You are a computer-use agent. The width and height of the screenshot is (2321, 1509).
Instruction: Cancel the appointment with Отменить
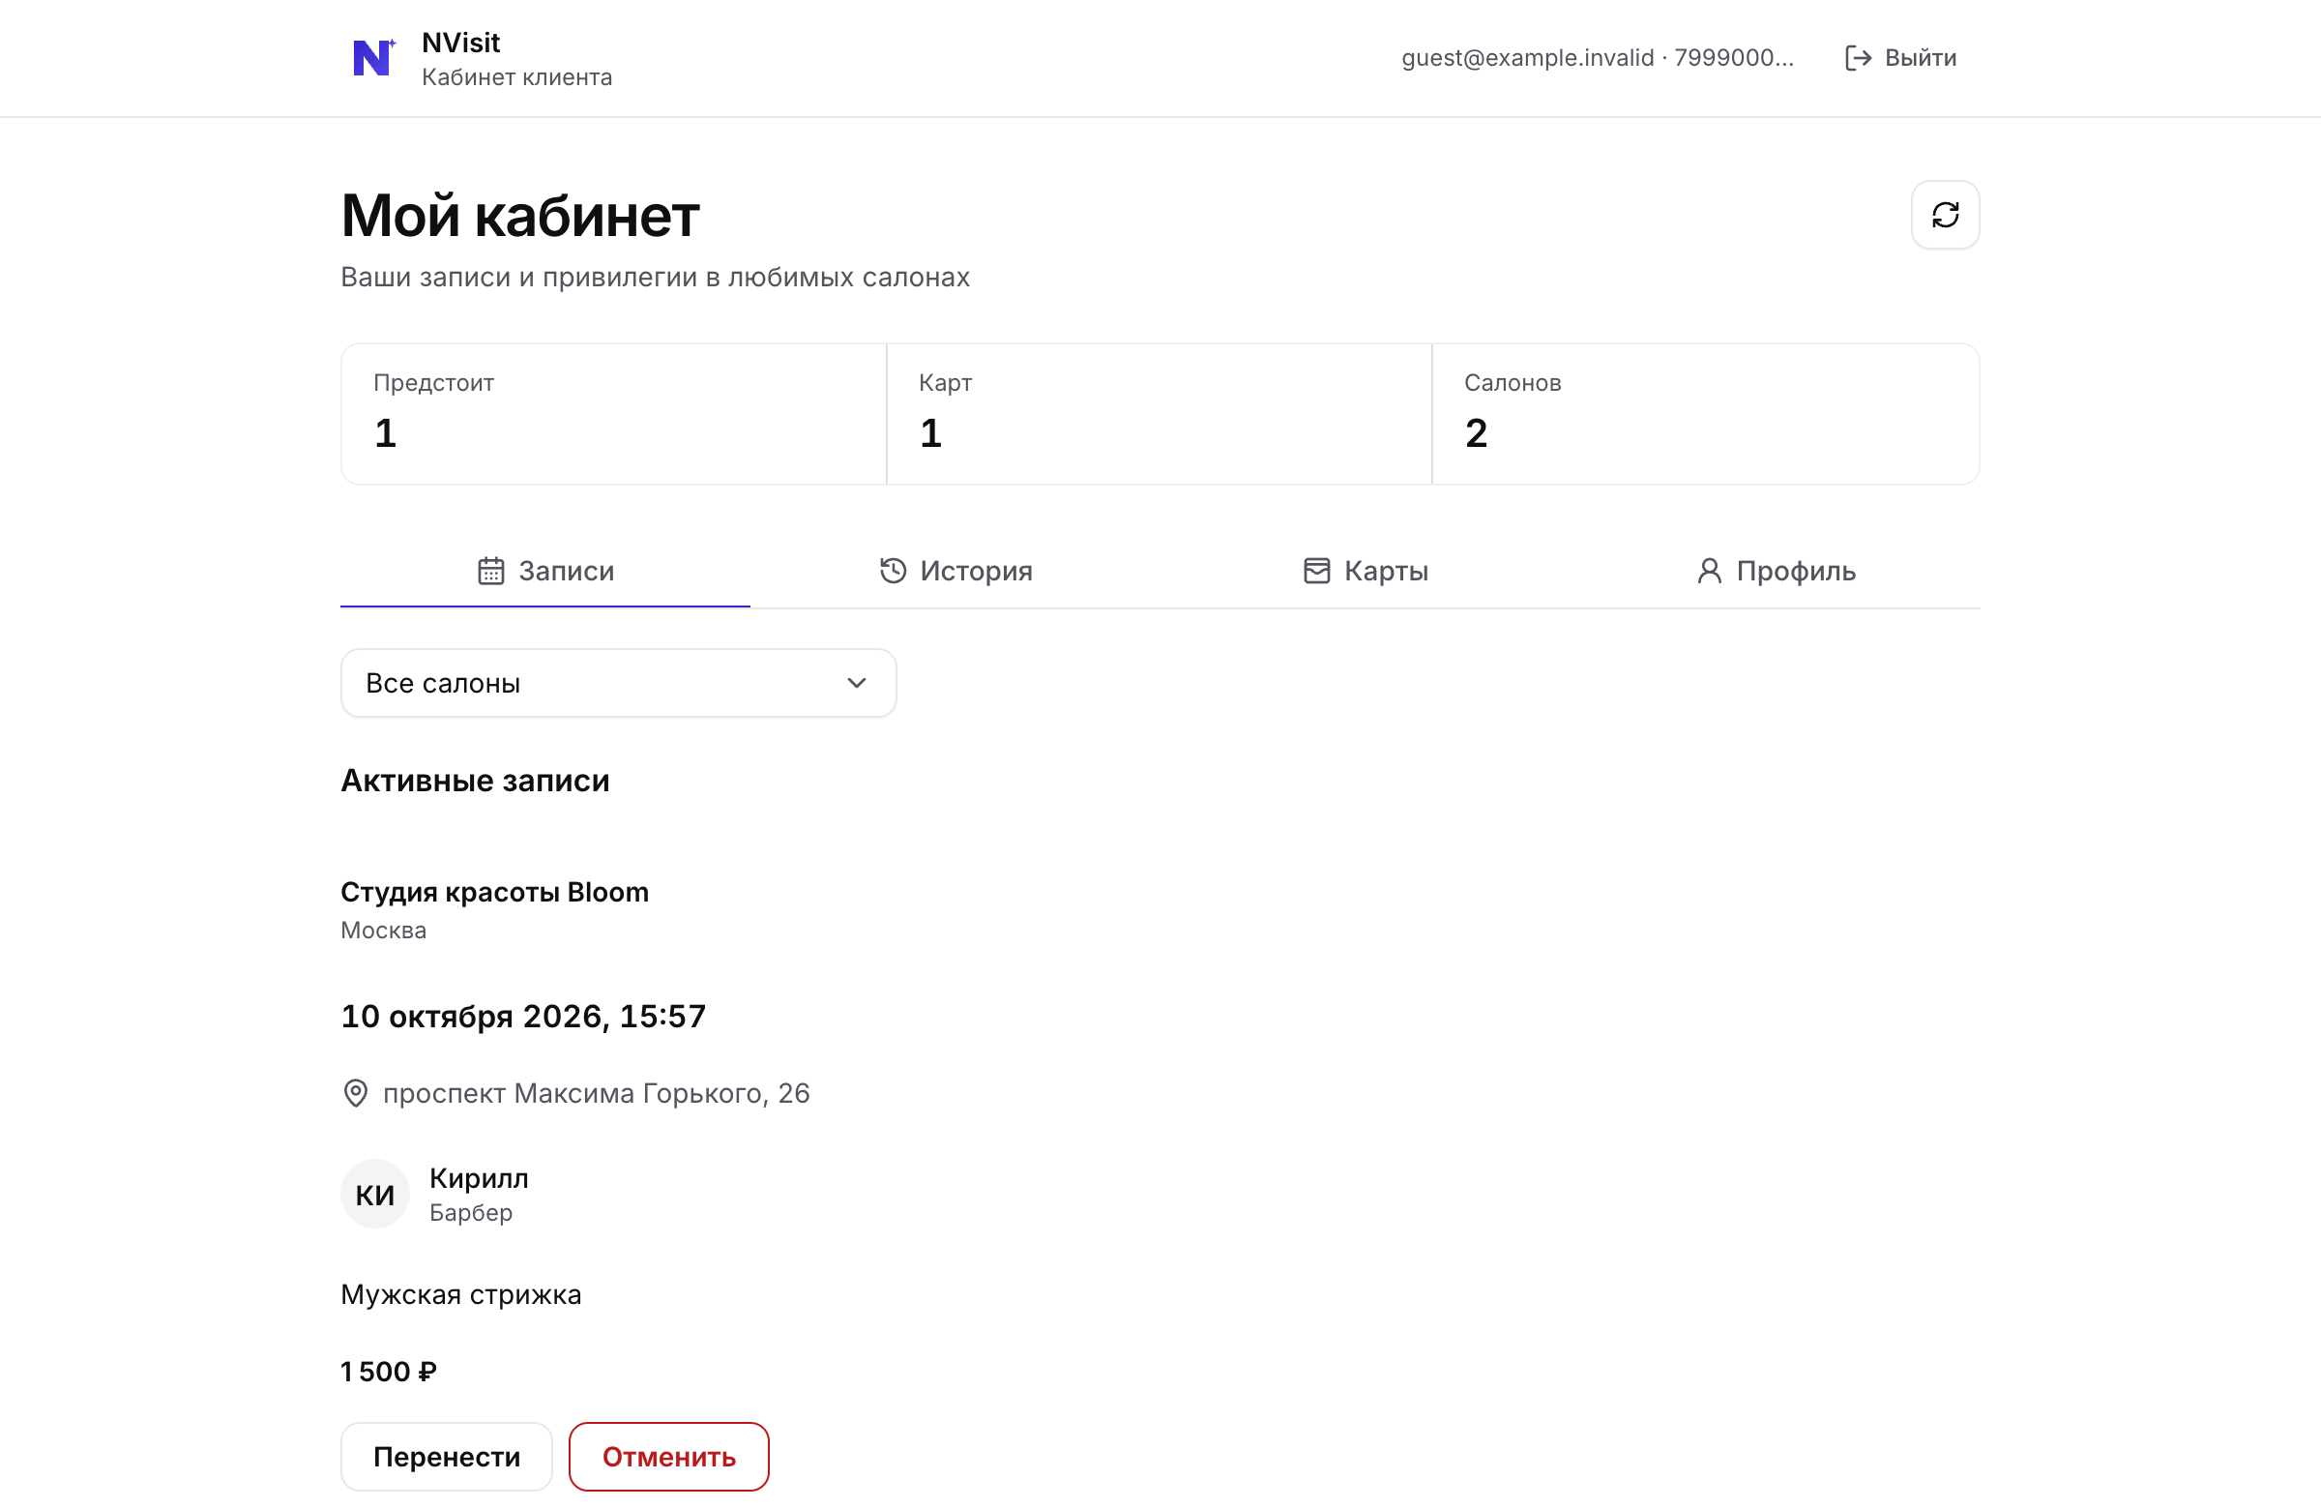coord(669,1457)
